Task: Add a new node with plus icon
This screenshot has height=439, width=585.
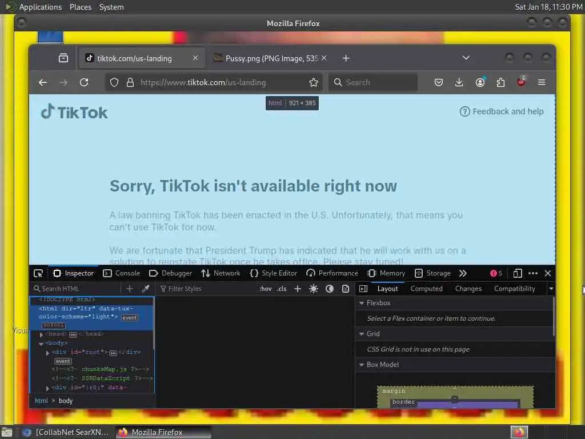Action: [x=130, y=289]
